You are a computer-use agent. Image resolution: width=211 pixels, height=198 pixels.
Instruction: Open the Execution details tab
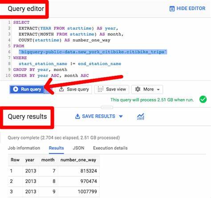110,148
